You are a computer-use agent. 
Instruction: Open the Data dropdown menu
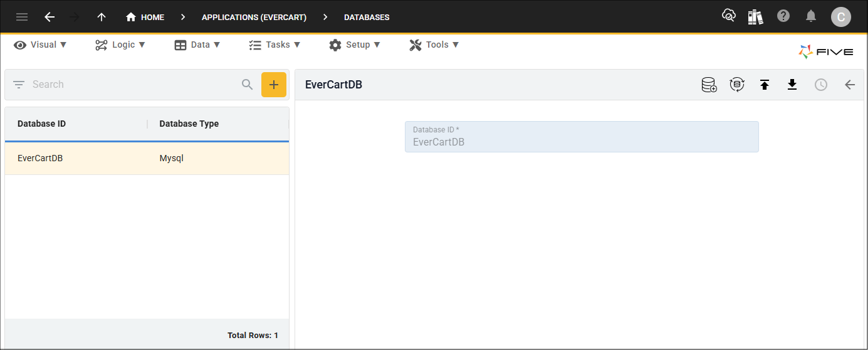pyautogui.click(x=197, y=45)
